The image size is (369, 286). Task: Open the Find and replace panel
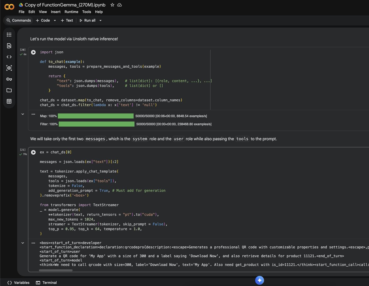9,46
